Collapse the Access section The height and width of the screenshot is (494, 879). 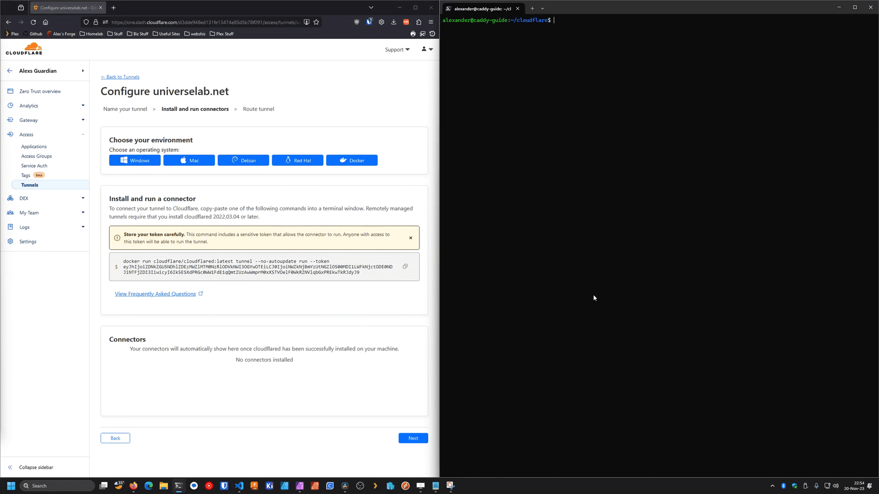pyautogui.click(x=46, y=134)
